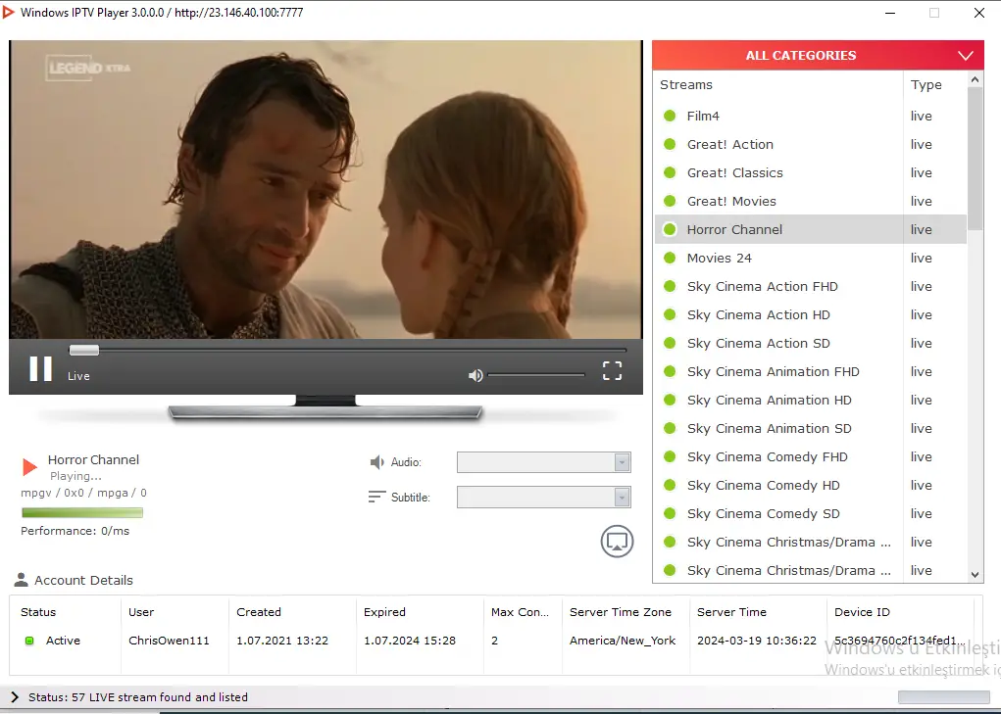Screen dimensions: 1001x714
Task: Adjust the volume slider
Action: tap(536, 375)
